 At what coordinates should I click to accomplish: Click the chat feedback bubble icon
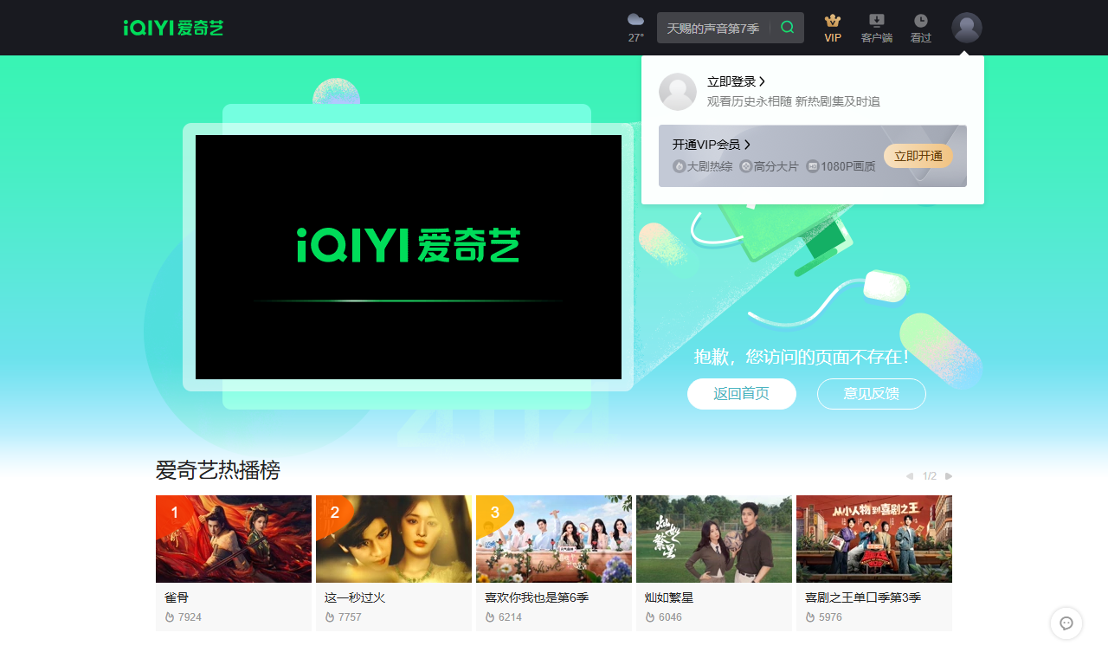(1066, 623)
